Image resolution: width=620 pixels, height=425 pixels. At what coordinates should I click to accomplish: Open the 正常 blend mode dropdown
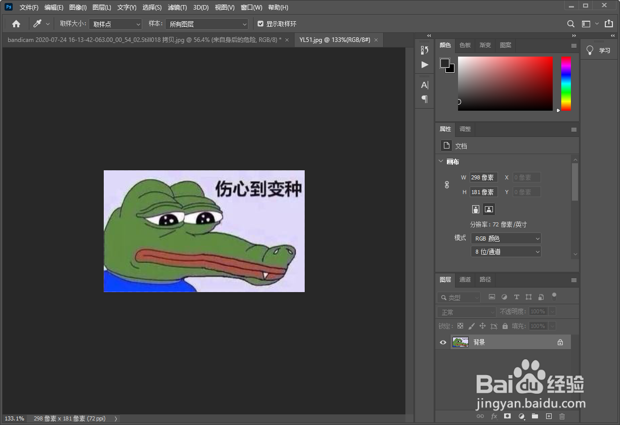tap(467, 312)
